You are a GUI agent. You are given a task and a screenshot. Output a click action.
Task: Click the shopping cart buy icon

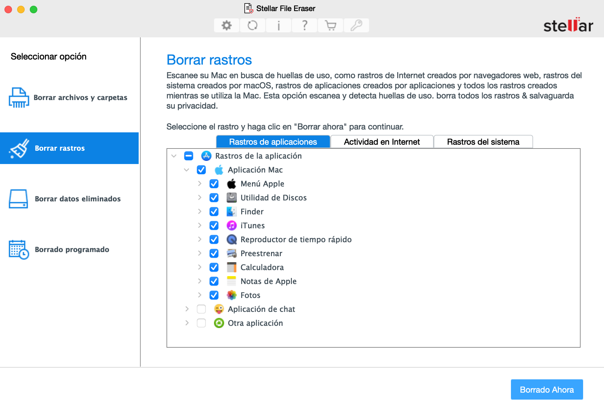click(330, 25)
